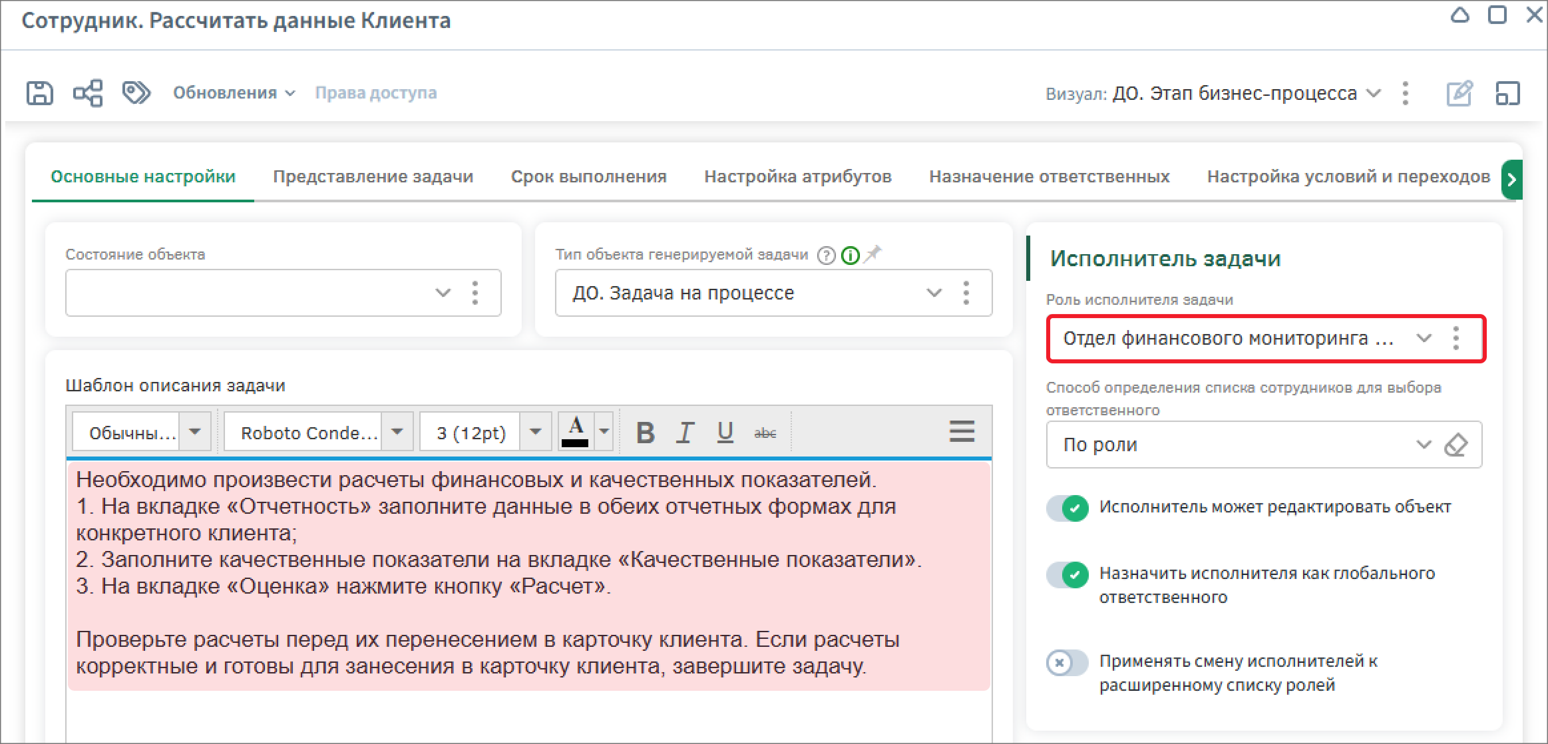Open the Срок выполнения tab
The height and width of the screenshot is (744, 1548).
(589, 177)
